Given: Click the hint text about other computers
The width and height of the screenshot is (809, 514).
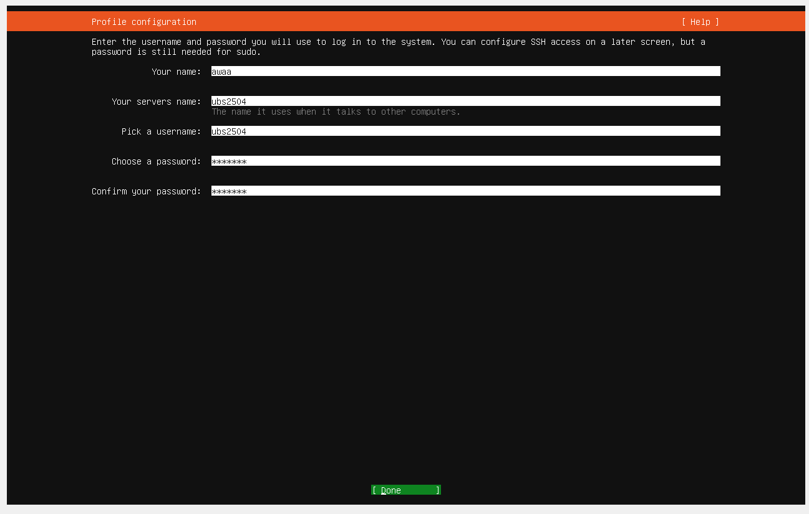Looking at the screenshot, I should pos(336,112).
